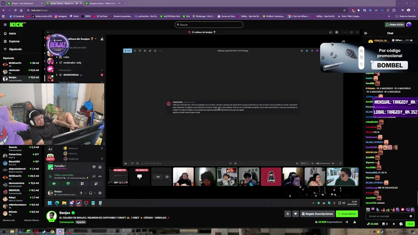Collapse list with Mostrar Menos
The height and width of the screenshot is (235, 418).
pos(32,220)
